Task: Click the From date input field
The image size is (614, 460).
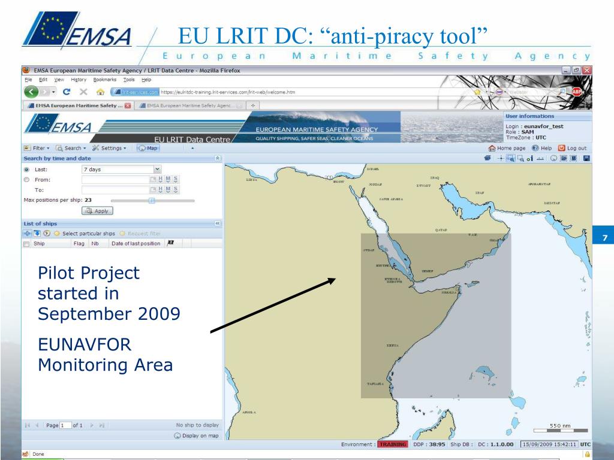Action: 115,179
